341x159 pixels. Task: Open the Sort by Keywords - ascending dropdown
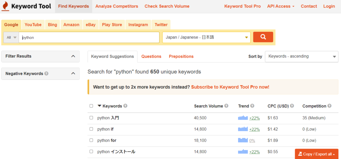click(302, 56)
